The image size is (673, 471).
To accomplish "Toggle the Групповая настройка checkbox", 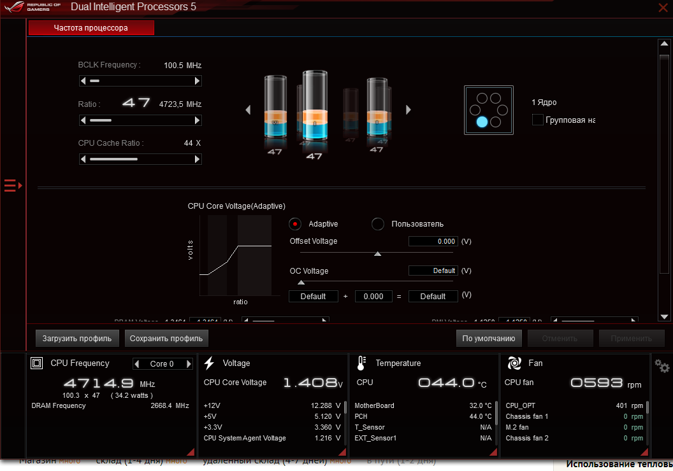I will (538, 120).
